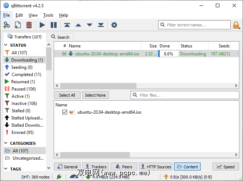Image resolution: width=243 pixels, height=181 pixels.
Task: Filter by Stalled Uploading status
Action: 25,118
